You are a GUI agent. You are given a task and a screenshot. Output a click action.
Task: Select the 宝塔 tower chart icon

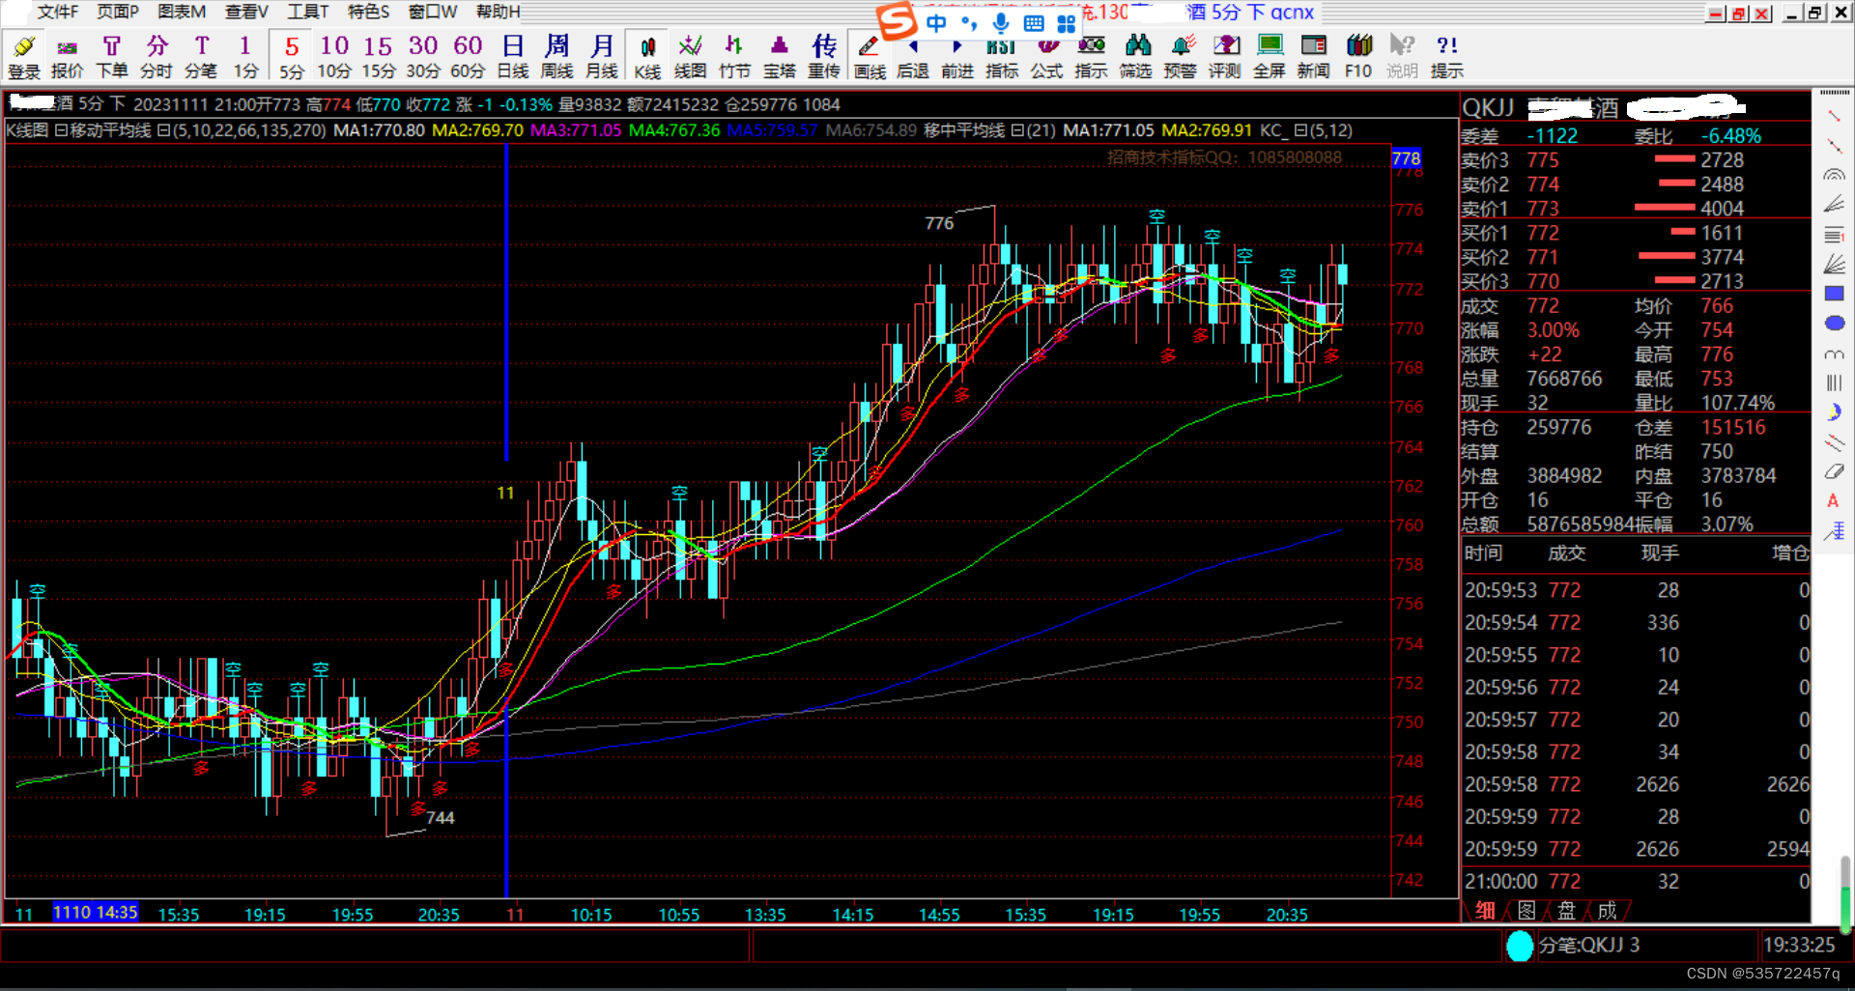click(779, 56)
